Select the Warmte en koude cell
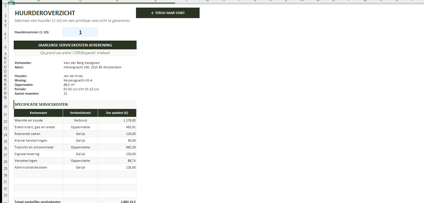Viewport: 424px width, 203px height. 29,120
